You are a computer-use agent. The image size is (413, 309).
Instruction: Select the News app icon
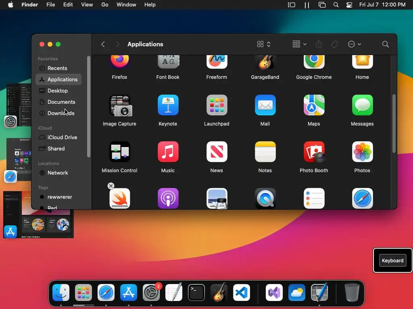[217, 152]
